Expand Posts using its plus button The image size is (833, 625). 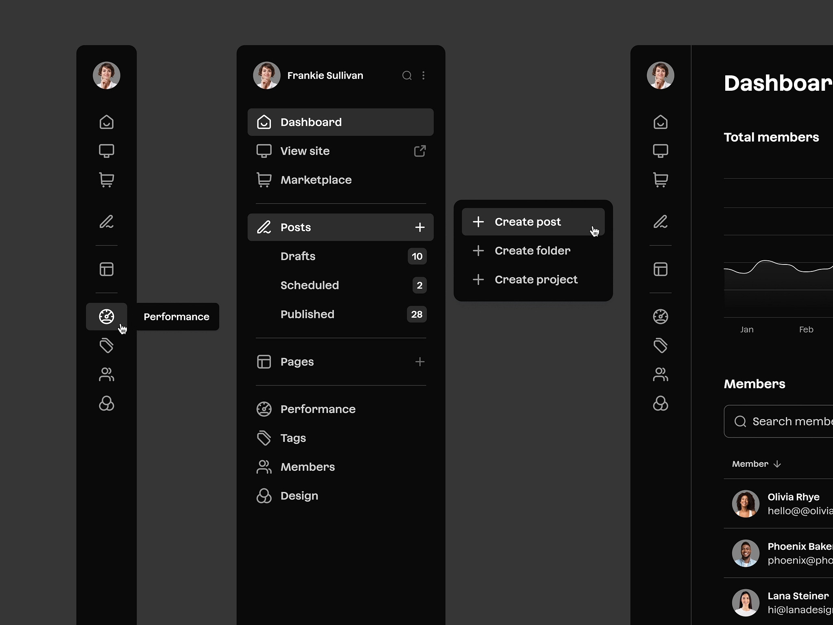(420, 227)
